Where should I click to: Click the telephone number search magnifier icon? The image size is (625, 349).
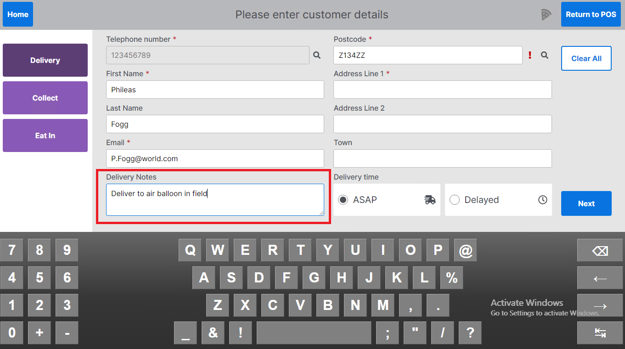[x=317, y=55]
